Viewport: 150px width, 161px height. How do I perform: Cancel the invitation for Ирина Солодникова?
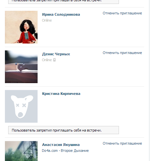click(122, 13)
